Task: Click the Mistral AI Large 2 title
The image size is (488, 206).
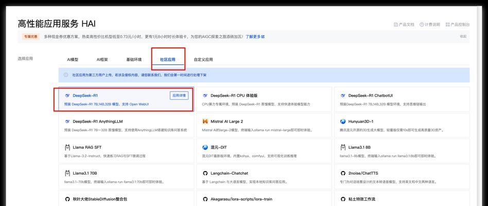Action: [227, 122]
